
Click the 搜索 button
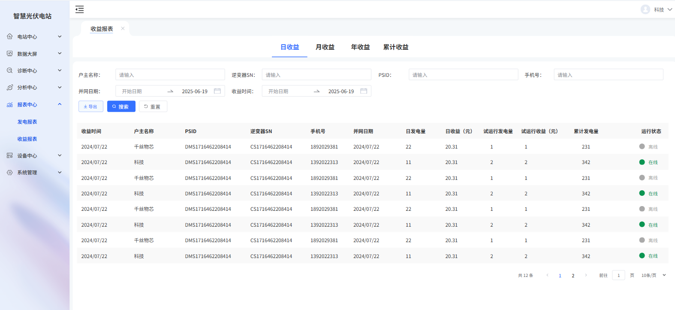click(121, 106)
